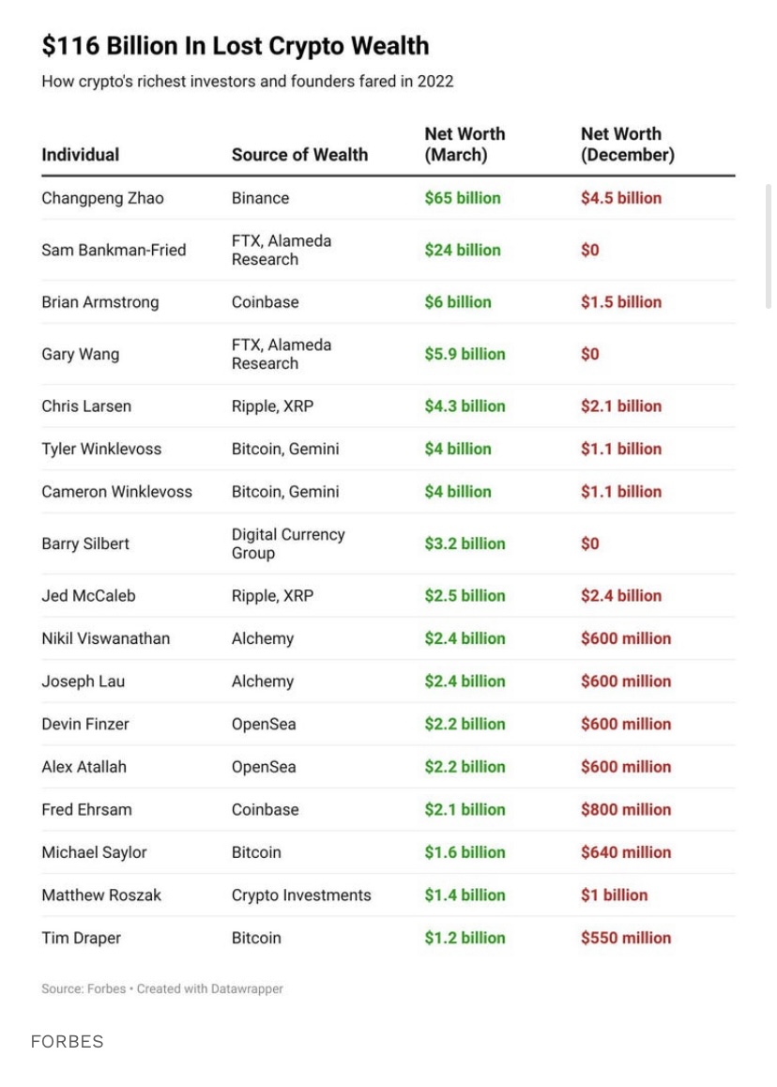Image resolution: width=777 pixels, height=1087 pixels.
Task: Click the Source of Wealth column header
Action: click(x=299, y=155)
